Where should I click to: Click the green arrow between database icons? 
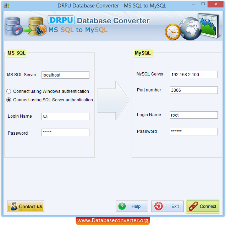[x=27, y=30]
